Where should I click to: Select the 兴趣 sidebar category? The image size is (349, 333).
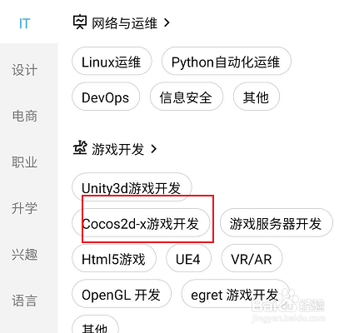pyautogui.click(x=24, y=254)
